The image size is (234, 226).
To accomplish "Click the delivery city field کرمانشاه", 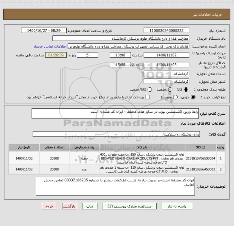I will click(167, 82).
